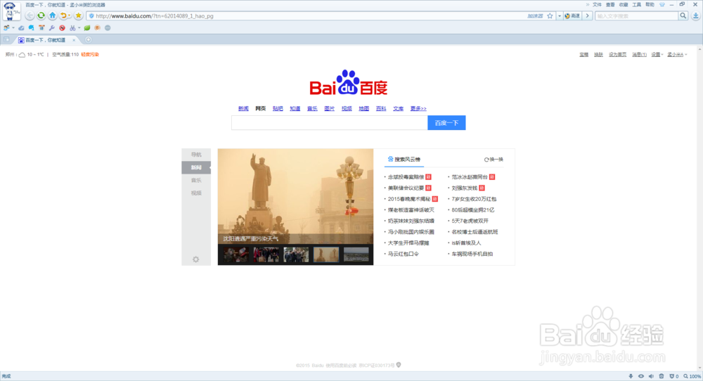Viewport: 703px width, 381px height.
Task: Click the status bar download arrow icon
Action: (x=631, y=377)
